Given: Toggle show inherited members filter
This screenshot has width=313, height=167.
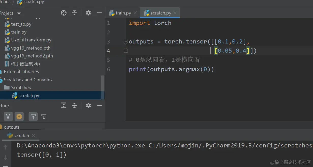Looking at the screenshot, I should [8, 117].
